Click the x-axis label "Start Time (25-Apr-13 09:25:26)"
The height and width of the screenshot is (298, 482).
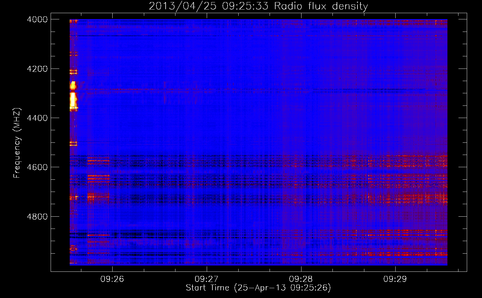[x=258, y=288]
